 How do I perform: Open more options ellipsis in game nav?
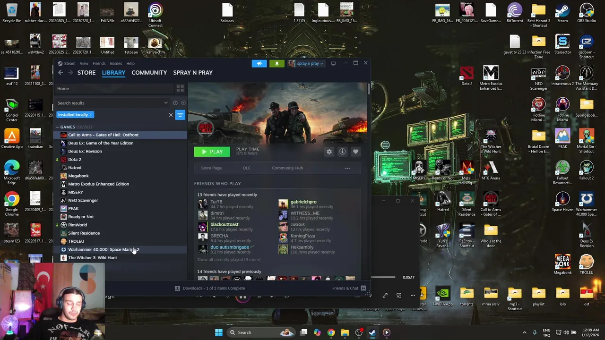347,168
